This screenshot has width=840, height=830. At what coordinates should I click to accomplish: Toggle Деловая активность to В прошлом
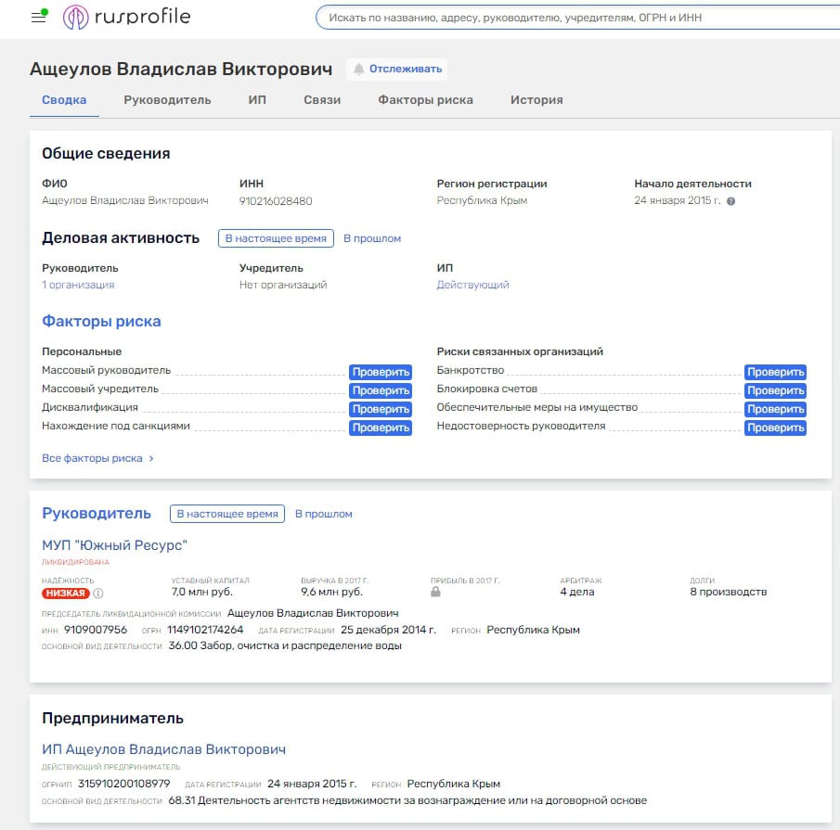pos(372,238)
